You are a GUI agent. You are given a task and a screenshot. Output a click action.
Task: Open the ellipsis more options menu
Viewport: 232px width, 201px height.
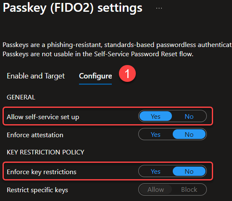tap(159, 8)
